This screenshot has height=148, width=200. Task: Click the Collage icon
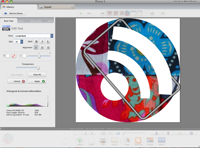pyautogui.click(x=150, y=141)
